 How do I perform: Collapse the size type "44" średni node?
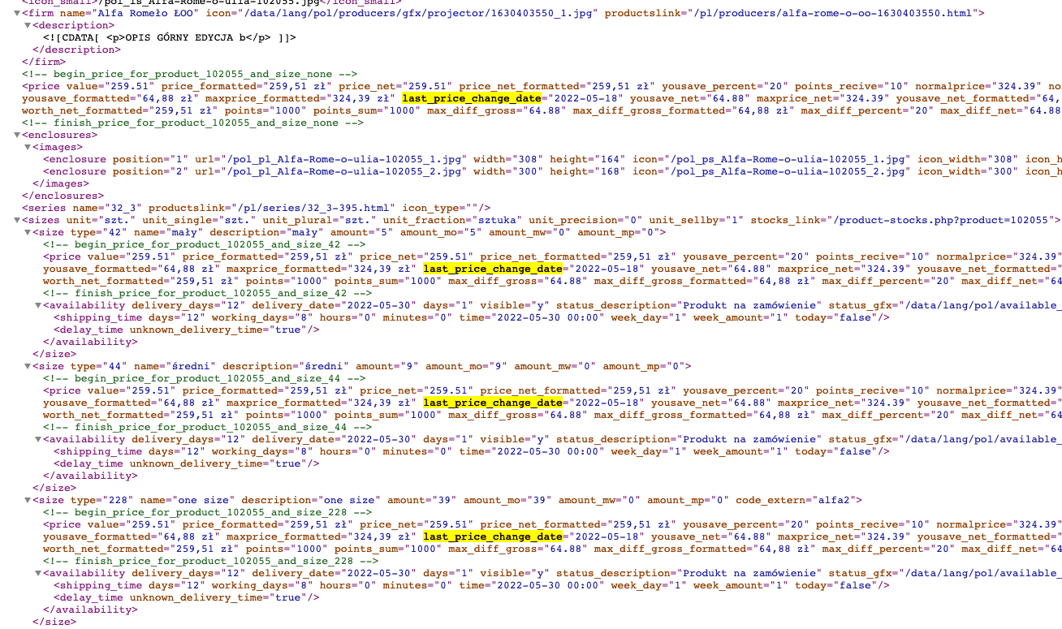[27, 366]
